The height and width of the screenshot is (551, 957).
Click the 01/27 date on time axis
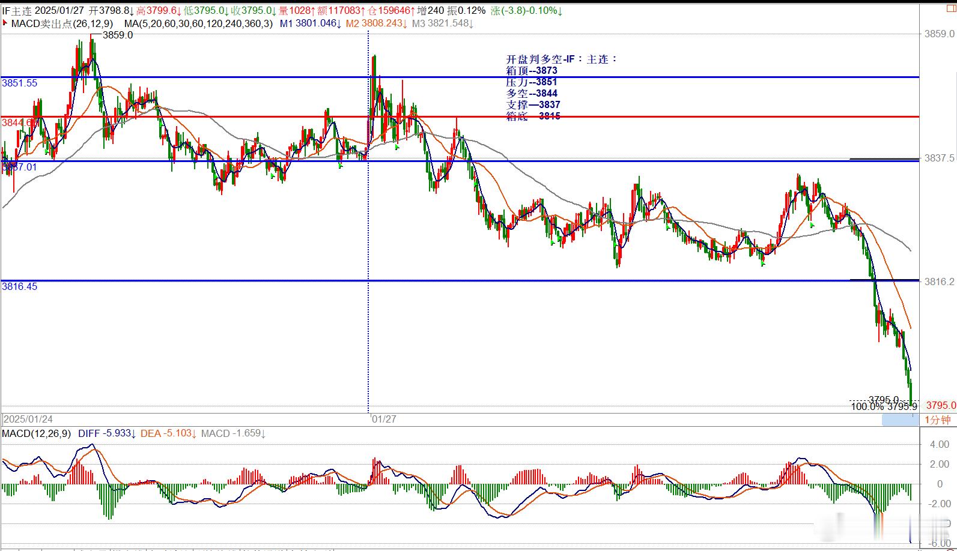click(x=384, y=419)
